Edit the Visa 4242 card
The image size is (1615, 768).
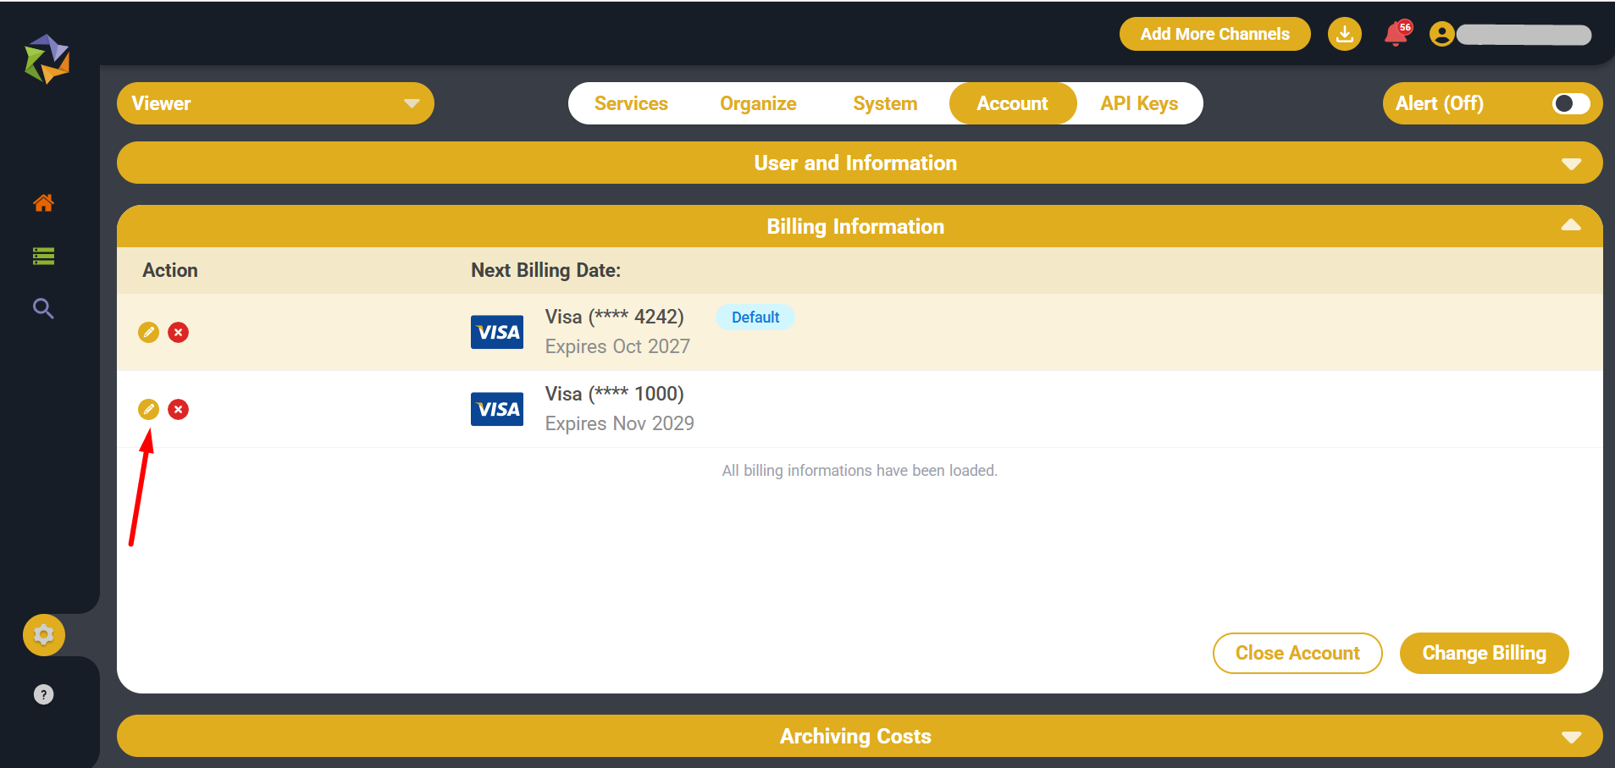click(148, 332)
